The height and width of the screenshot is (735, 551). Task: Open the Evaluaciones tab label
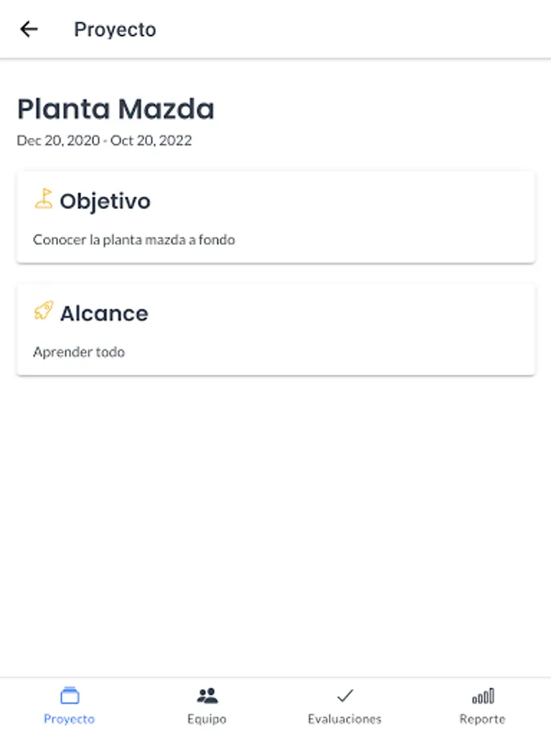[344, 719]
